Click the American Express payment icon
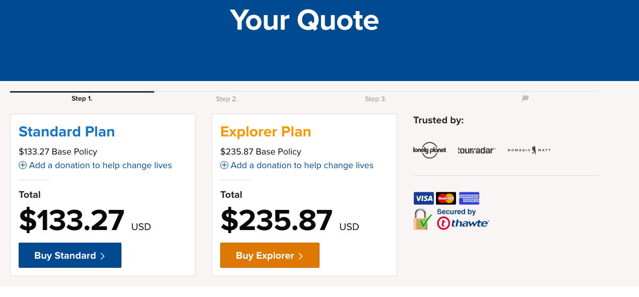Viewport: 639px width, 297px height. click(x=469, y=198)
